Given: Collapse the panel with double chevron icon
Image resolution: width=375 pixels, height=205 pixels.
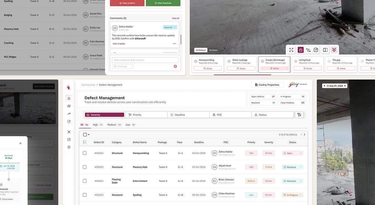Looking at the screenshot, I should (334, 50).
